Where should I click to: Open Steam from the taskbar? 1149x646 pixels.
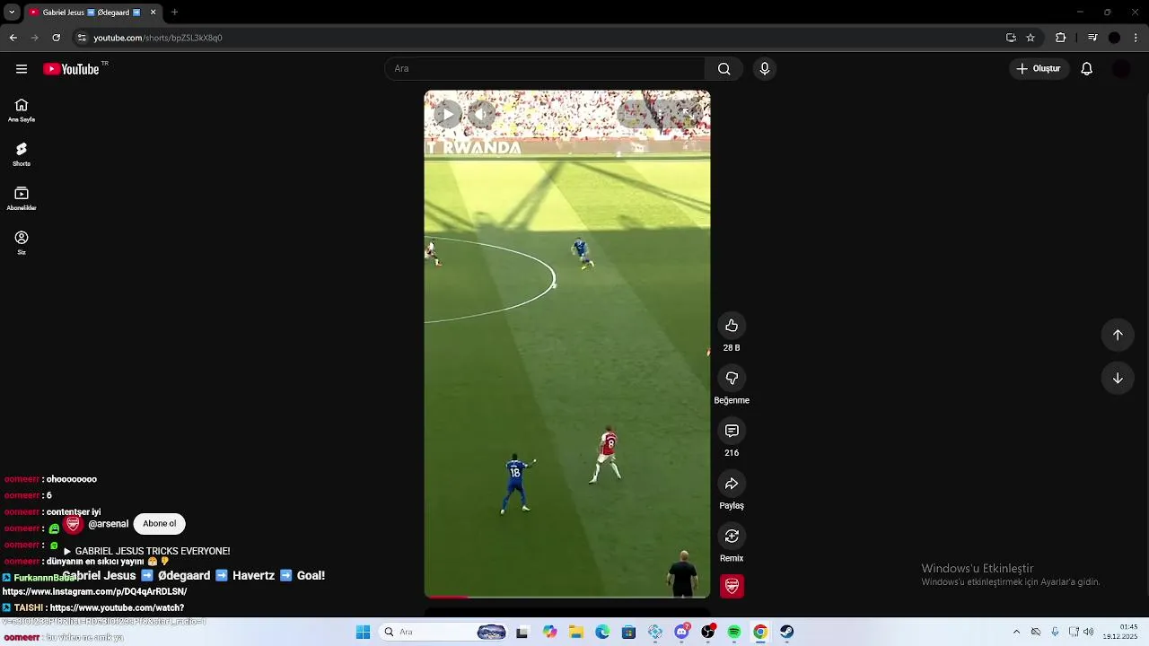(787, 632)
